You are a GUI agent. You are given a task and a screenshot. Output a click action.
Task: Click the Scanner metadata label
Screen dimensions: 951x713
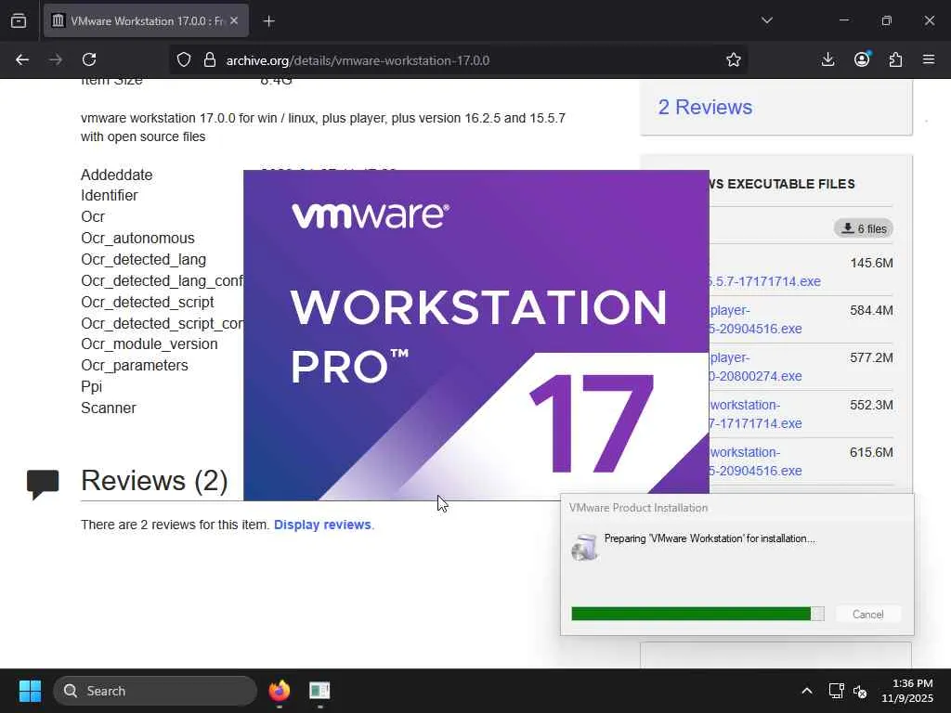click(109, 408)
